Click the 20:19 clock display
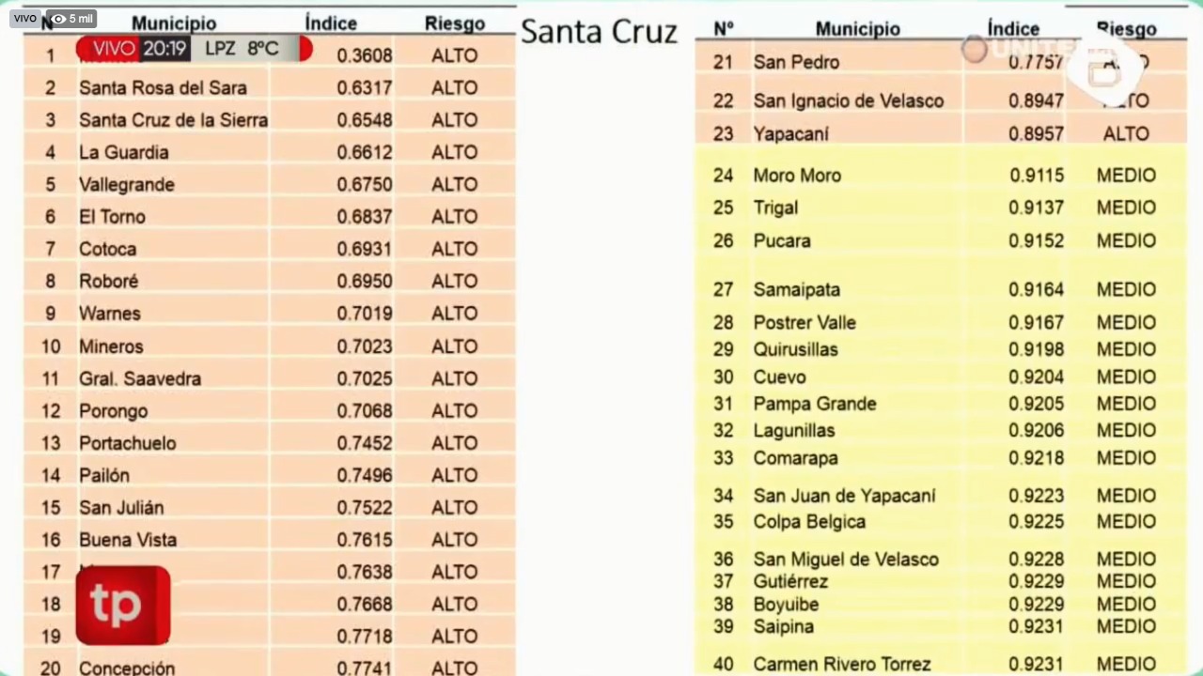Image resolution: width=1203 pixels, height=676 pixels. click(x=164, y=48)
